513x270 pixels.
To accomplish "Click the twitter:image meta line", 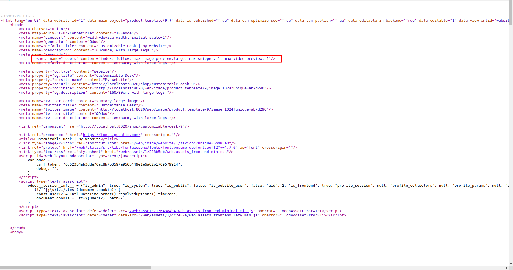I will (x=146, y=109).
